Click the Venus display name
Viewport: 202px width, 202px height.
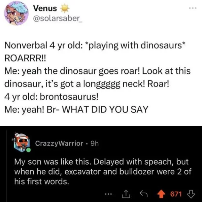[x=45, y=8]
